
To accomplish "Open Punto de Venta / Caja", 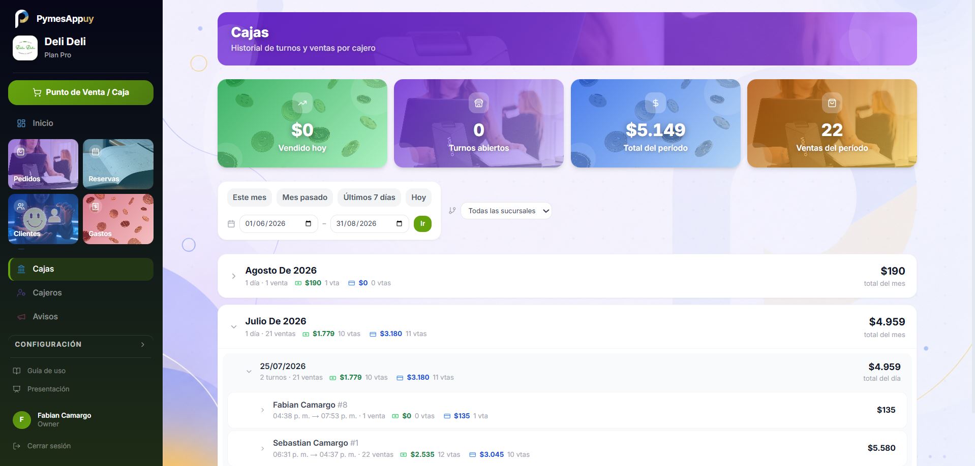I will pos(81,92).
